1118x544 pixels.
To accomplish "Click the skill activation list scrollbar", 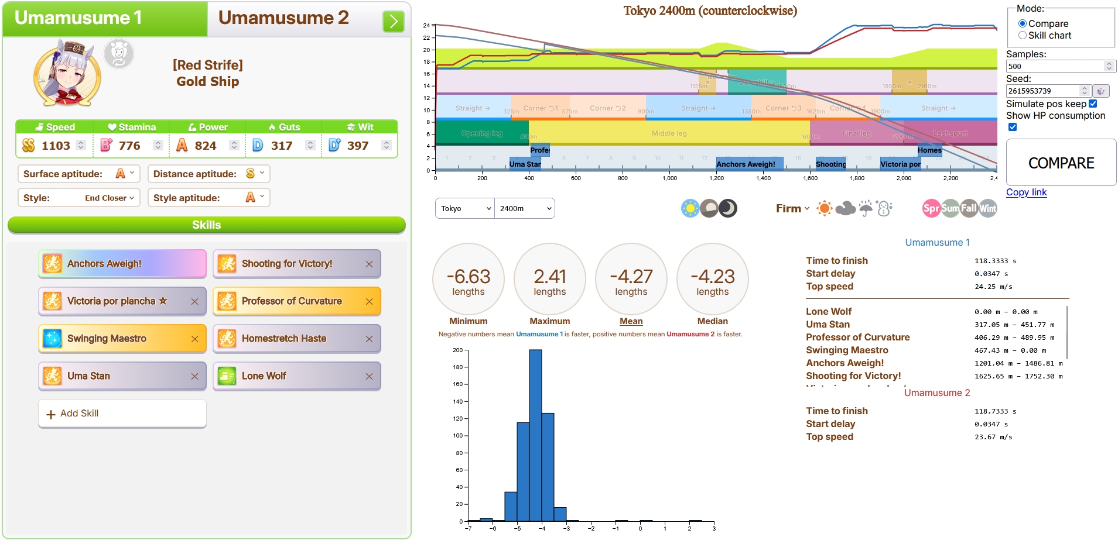I will coord(1067,332).
